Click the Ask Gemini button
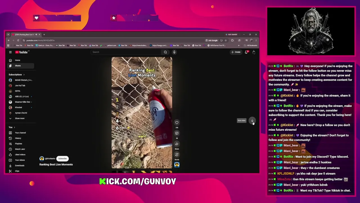Screen dimensions: 360x203 231,34
